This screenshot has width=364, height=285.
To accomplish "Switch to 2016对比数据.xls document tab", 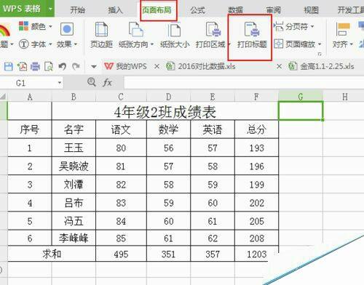I will coord(201,66).
